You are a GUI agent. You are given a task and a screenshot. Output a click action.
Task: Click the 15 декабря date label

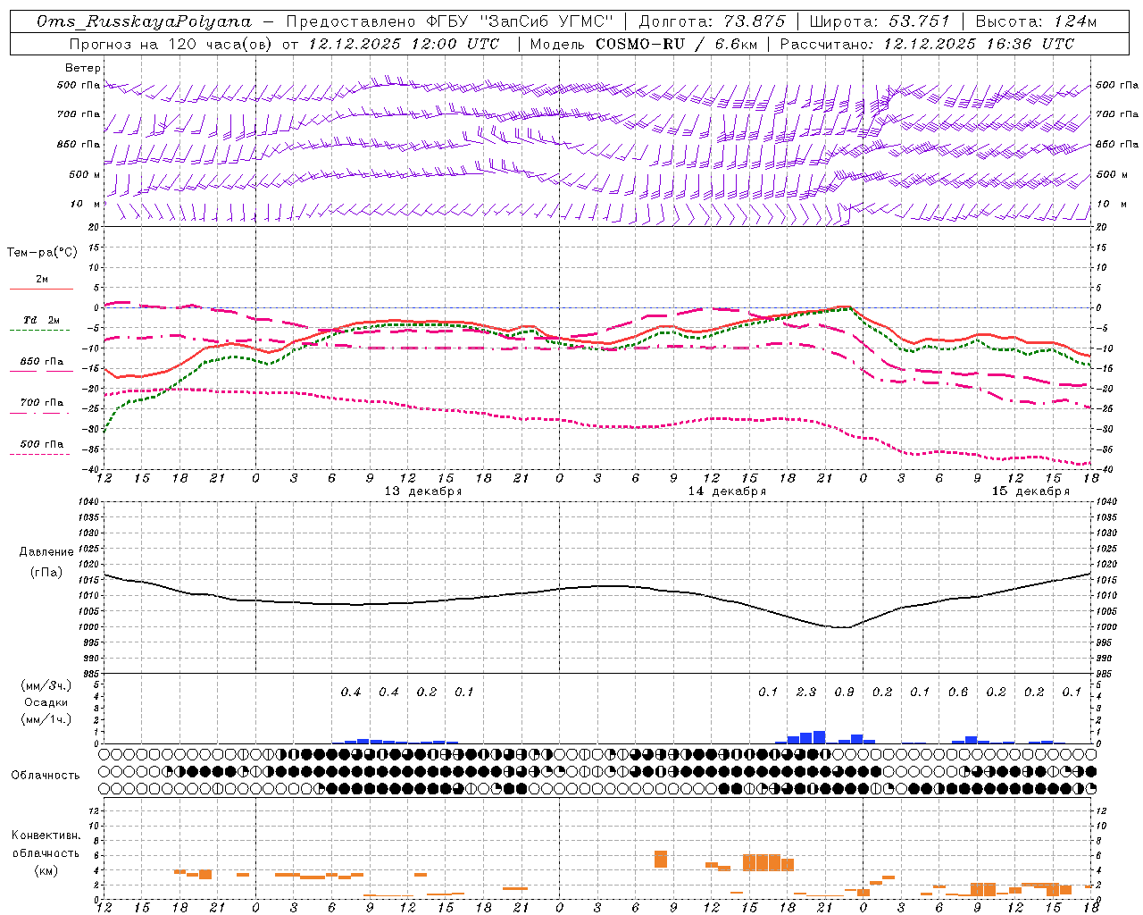click(1030, 491)
